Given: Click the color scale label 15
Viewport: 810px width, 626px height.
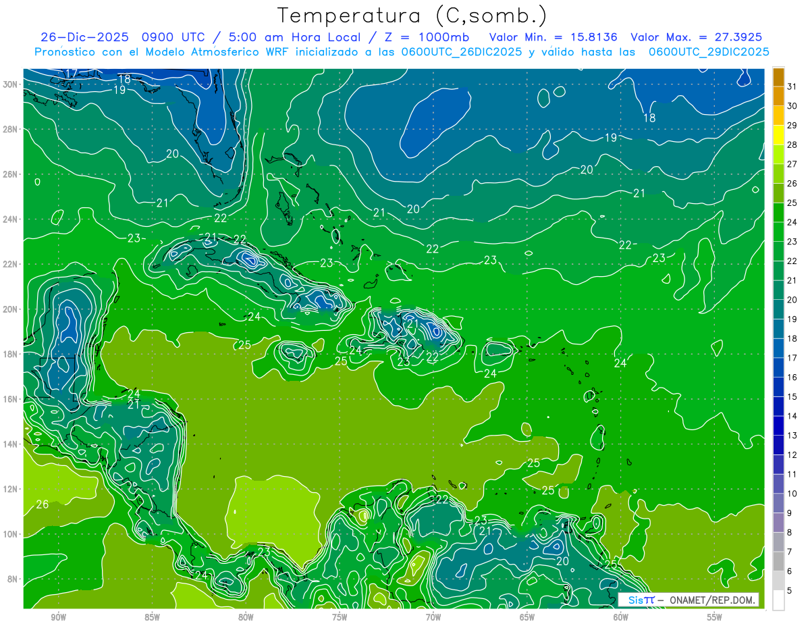Looking at the screenshot, I should [792, 397].
